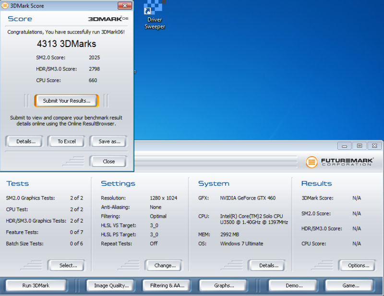Click the 'Intel(R) Core(TM)2 Solo CPU' text
384x296 pixels.
[x=251, y=216]
